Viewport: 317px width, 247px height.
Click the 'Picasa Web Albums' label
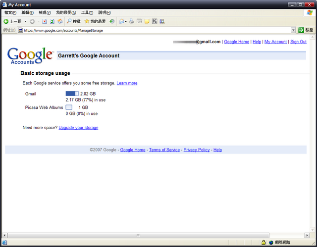[x=44, y=107]
